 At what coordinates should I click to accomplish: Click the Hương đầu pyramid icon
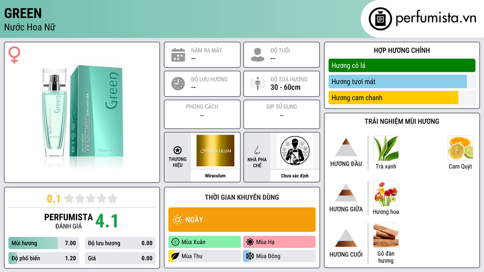coord(346,147)
